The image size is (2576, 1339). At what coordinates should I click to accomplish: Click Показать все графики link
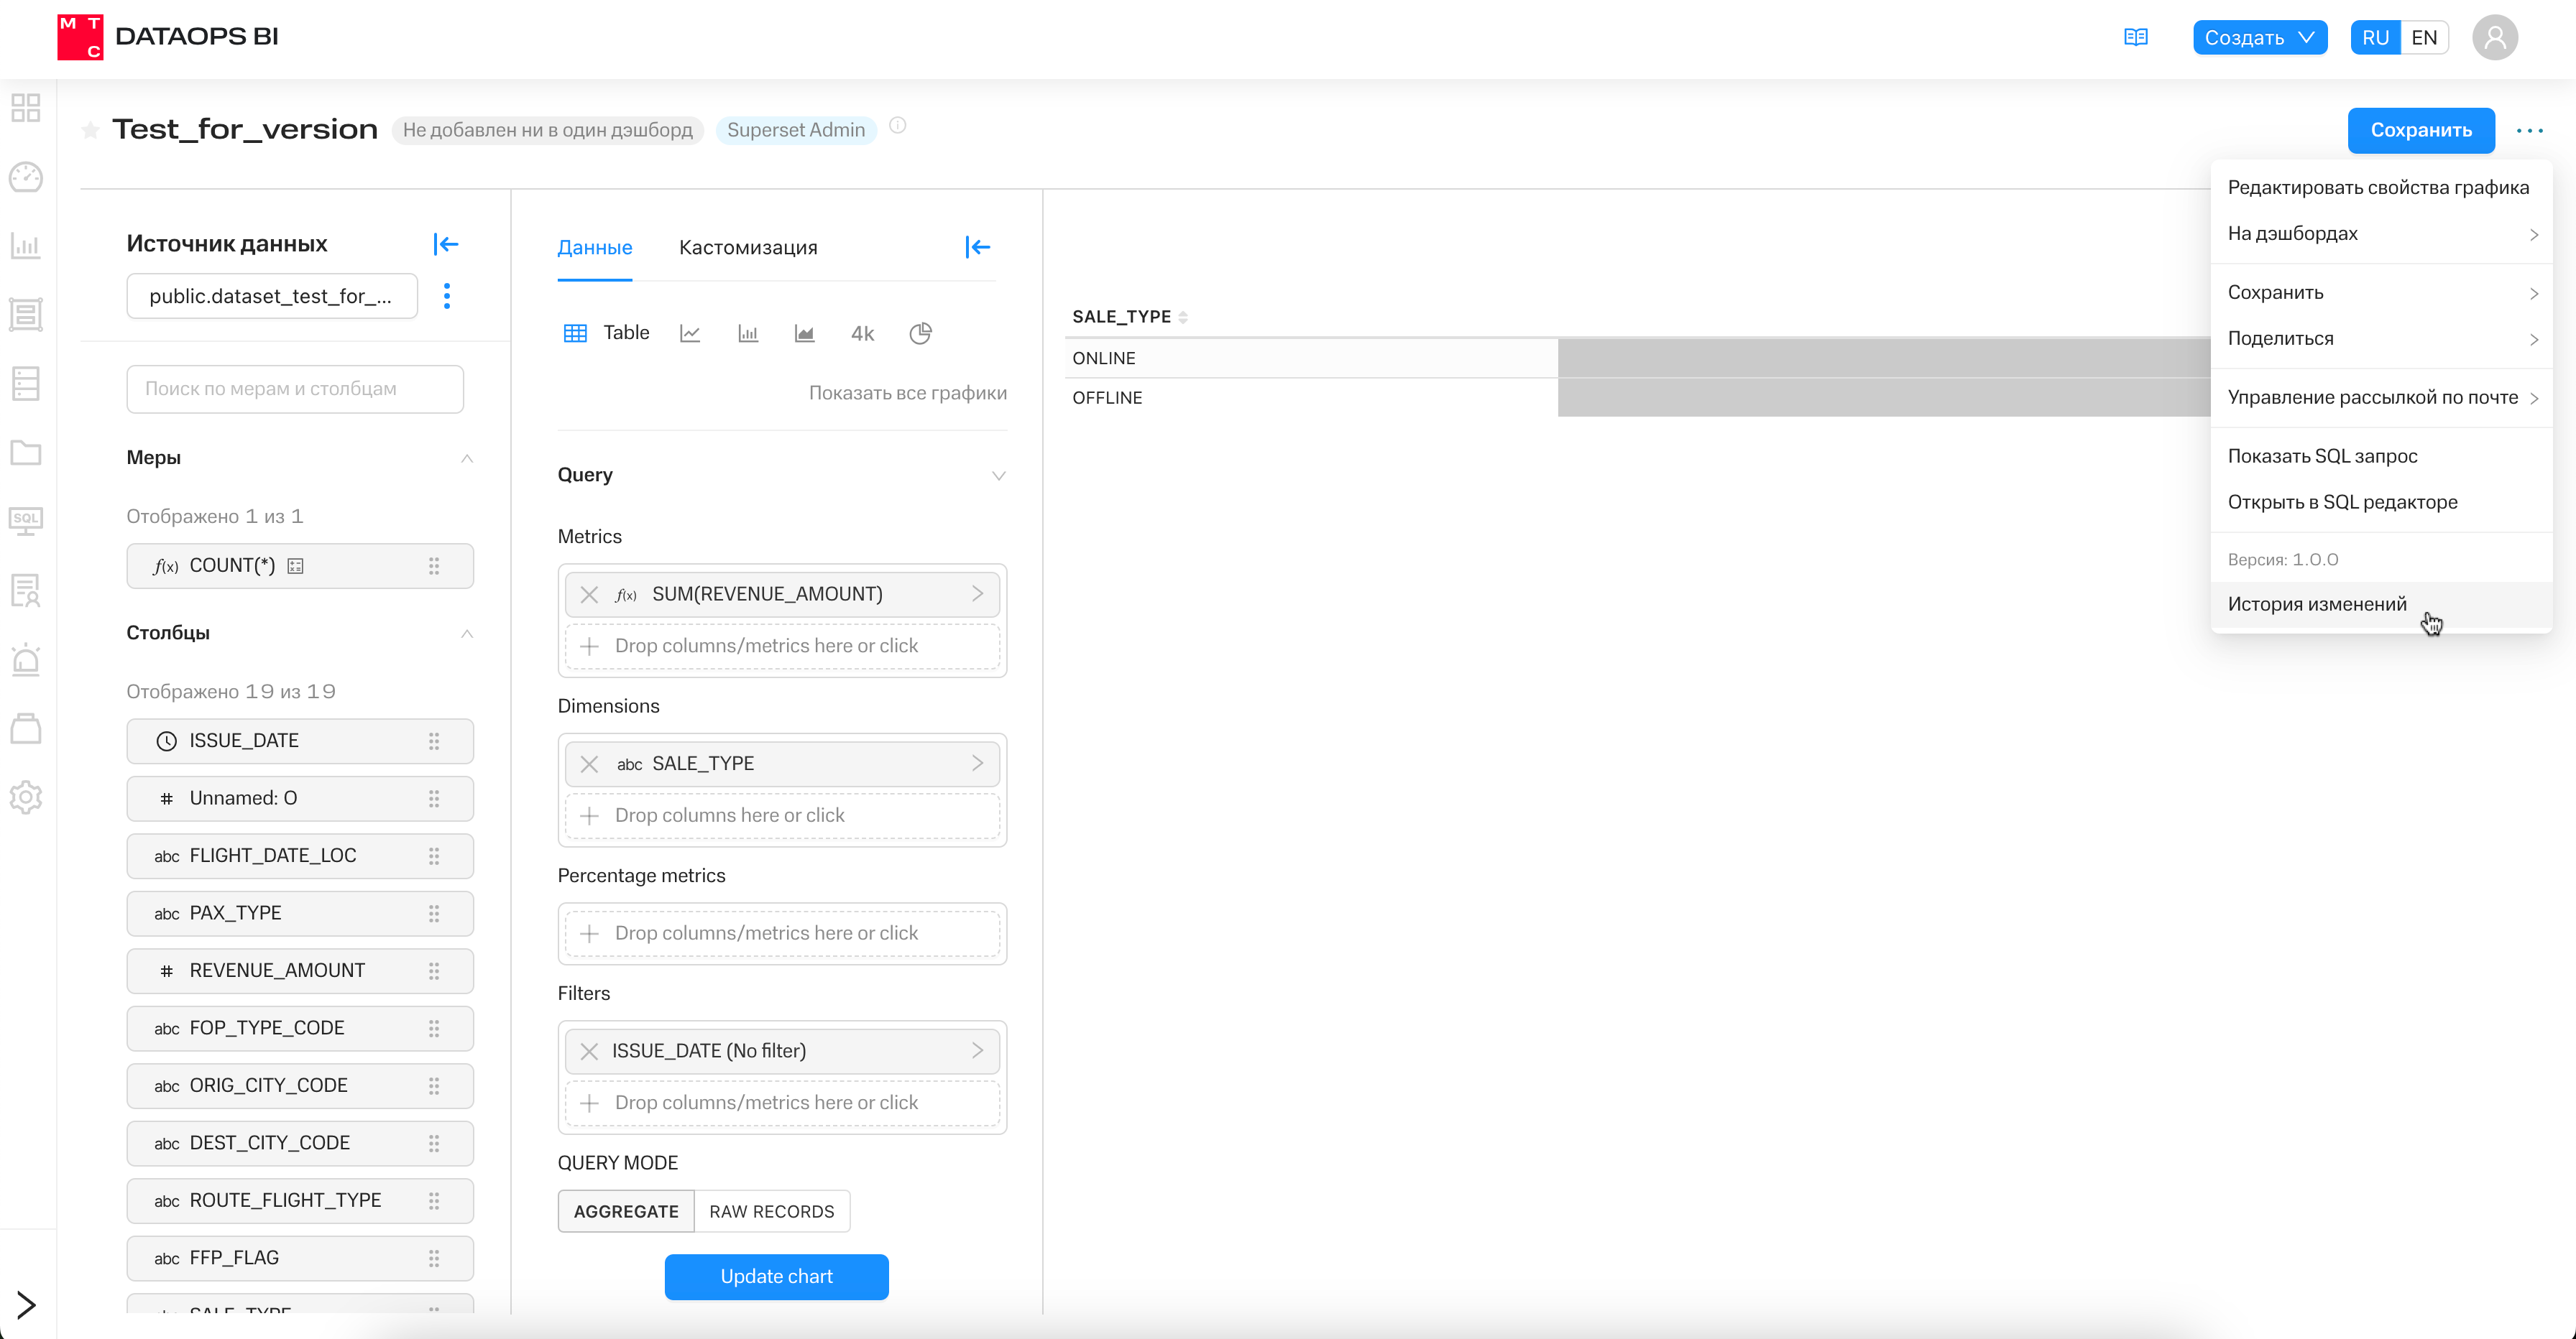point(907,393)
